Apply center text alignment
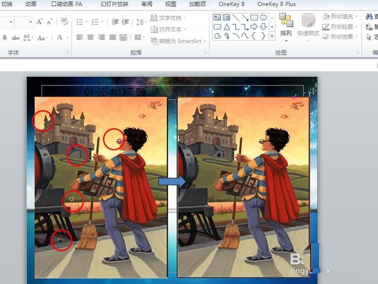This screenshot has width=378, height=284. [x=90, y=37]
